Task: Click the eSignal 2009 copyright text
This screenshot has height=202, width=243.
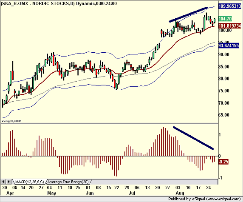Action: (x=11, y=121)
